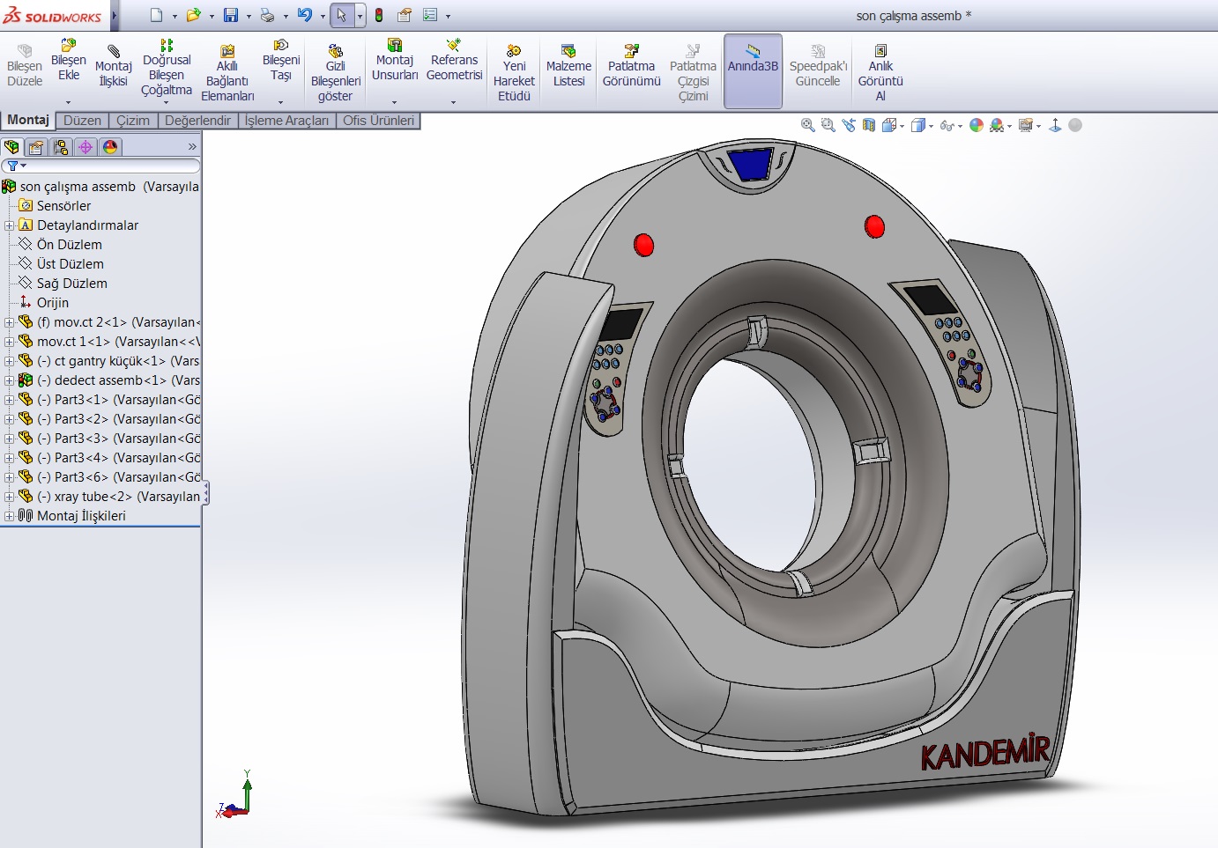Expand the Detaylandırmalar tree node
Viewport: 1218px width, 848px height.
9,225
